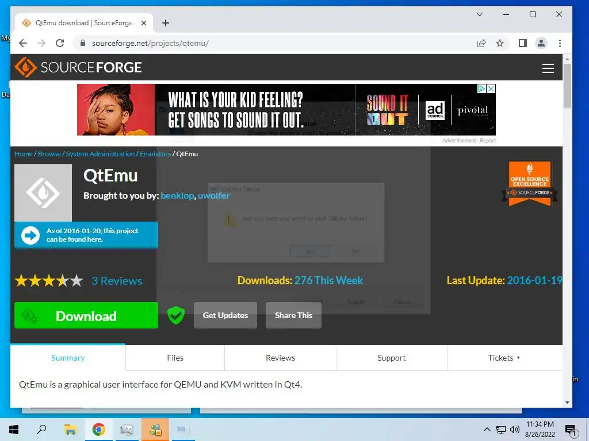Click the scrollbar down arrow

tap(567, 403)
